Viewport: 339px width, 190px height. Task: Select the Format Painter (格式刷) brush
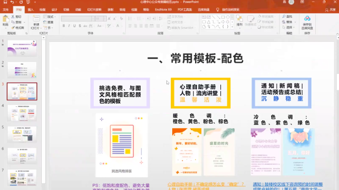13,28
